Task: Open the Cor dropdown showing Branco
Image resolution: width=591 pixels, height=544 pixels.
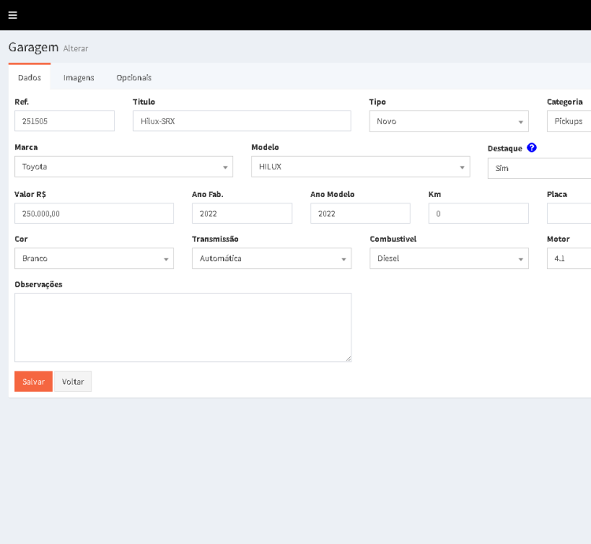Action: (94, 259)
